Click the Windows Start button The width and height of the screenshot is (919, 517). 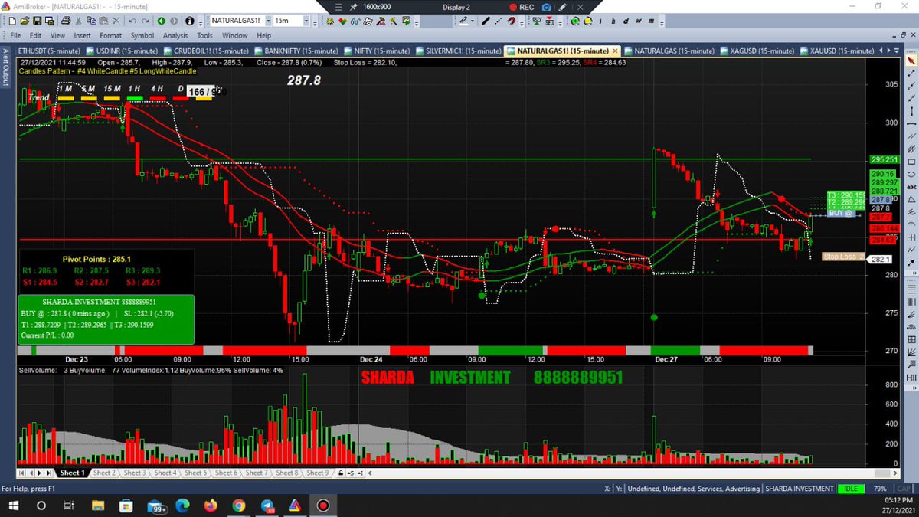pos(13,506)
